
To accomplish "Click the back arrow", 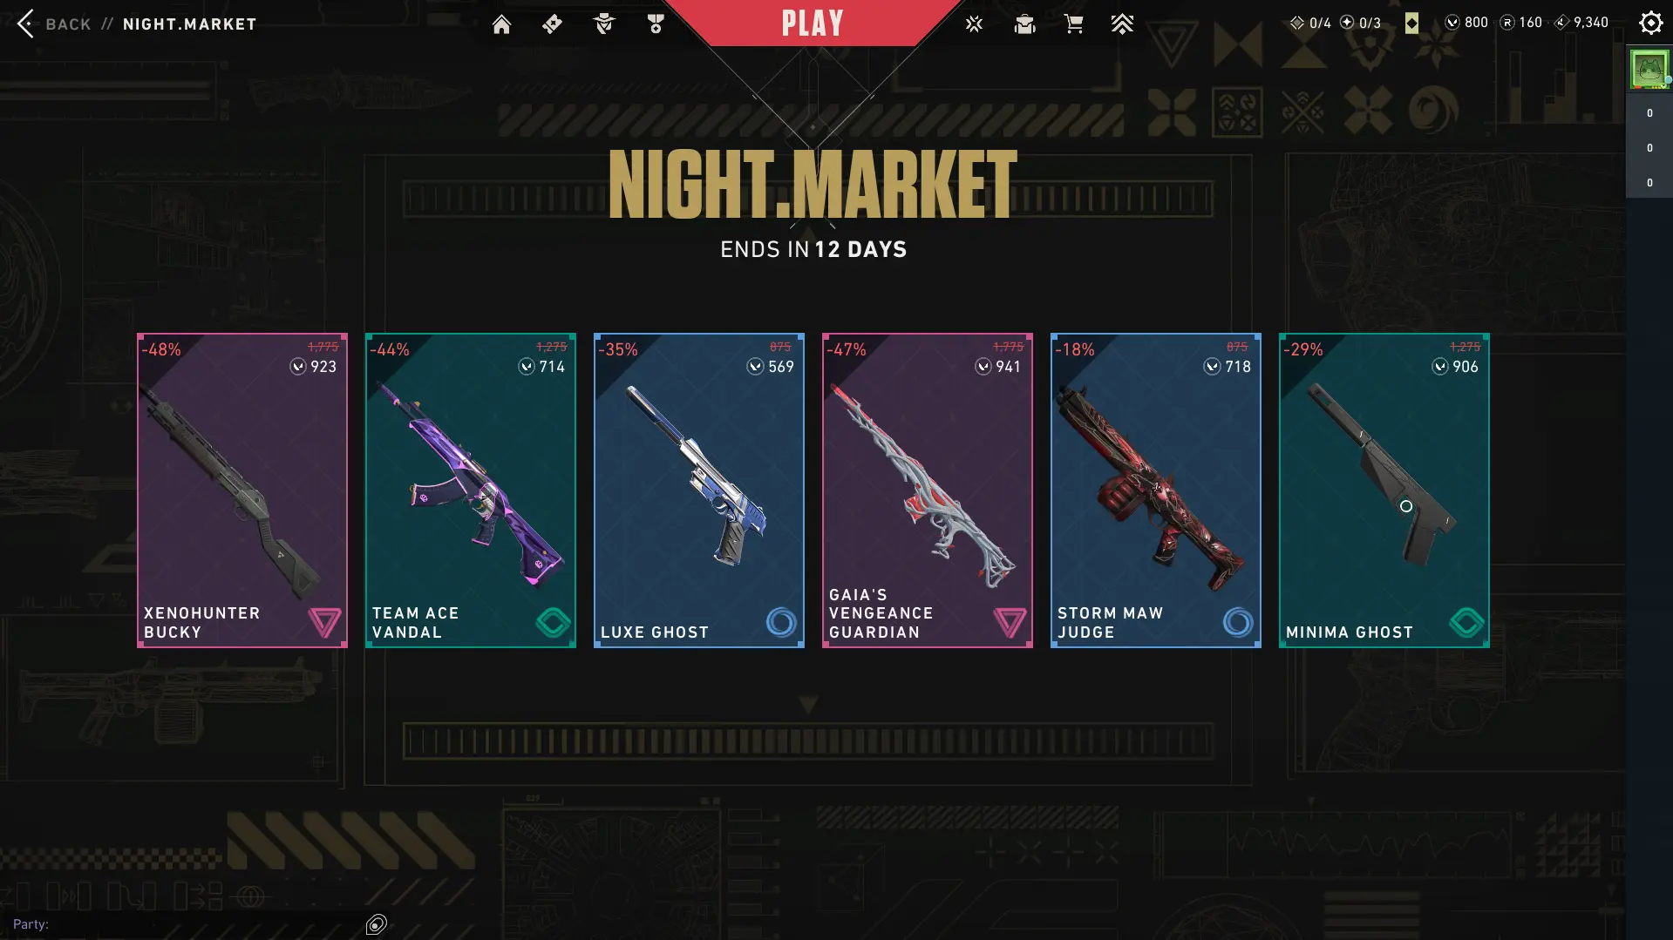I will (25, 24).
